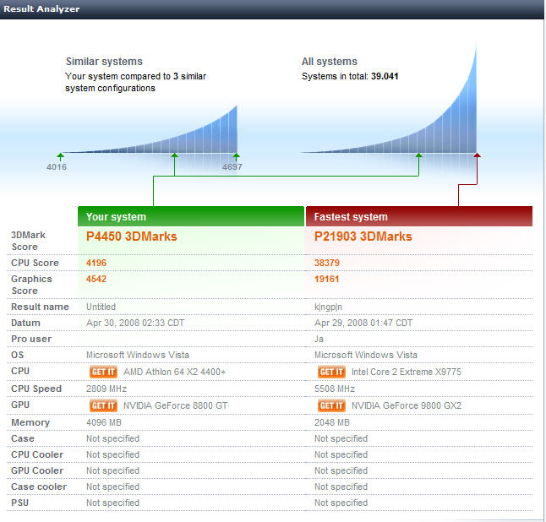Click AMD Athlon 64 X2 4400+ text

click(174, 372)
